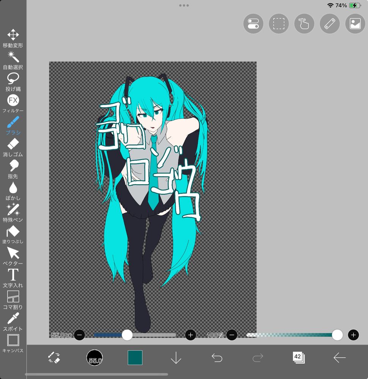Undo the last action

tap(217, 357)
